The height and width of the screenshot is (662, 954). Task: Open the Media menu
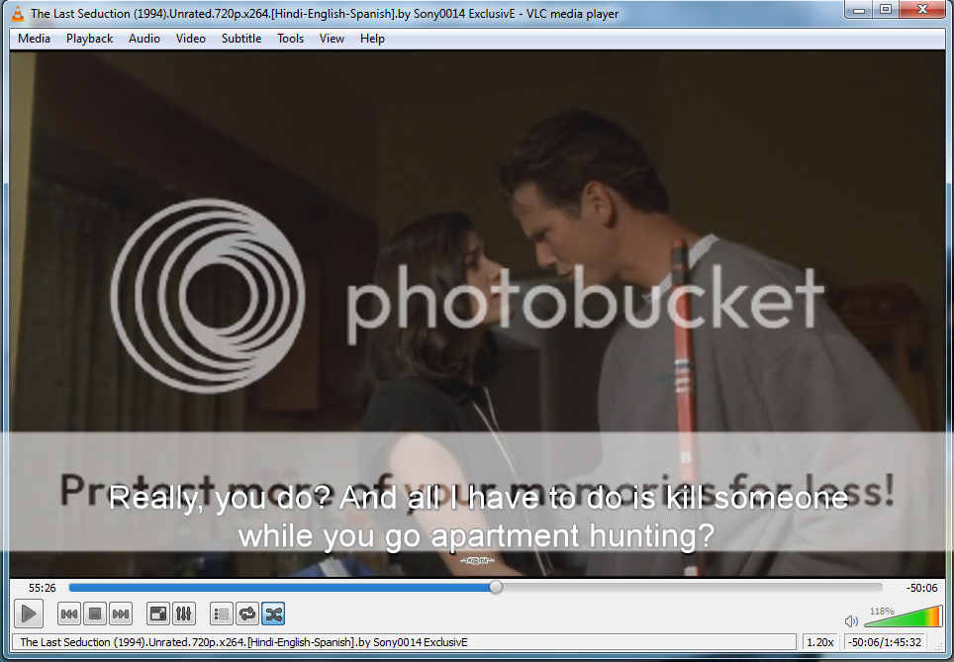[x=34, y=39]
